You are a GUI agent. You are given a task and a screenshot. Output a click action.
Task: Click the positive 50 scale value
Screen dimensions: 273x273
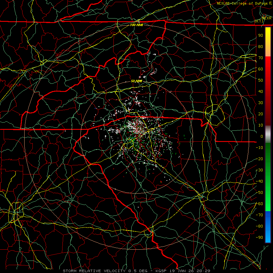tap(261, 80)
